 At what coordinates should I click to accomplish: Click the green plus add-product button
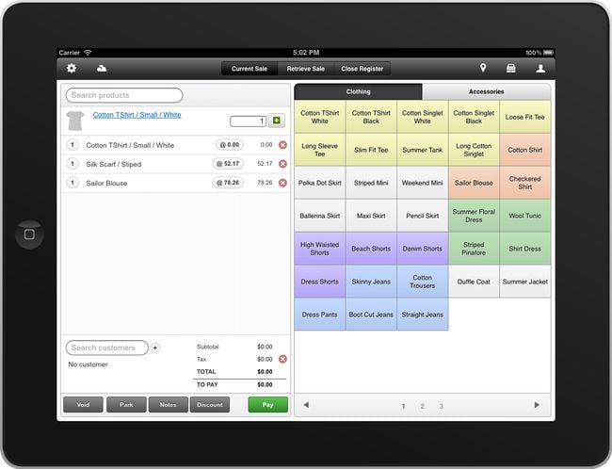point(276,121)
